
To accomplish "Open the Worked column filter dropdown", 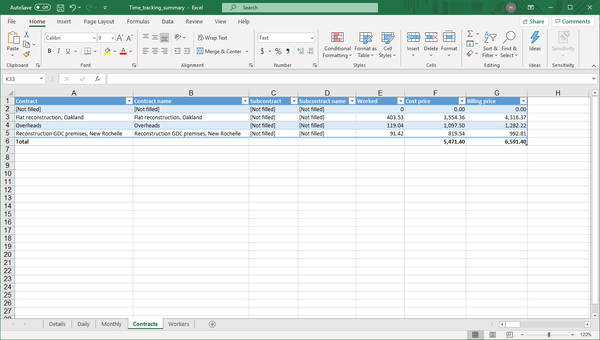I will click(x=401, y=101).
